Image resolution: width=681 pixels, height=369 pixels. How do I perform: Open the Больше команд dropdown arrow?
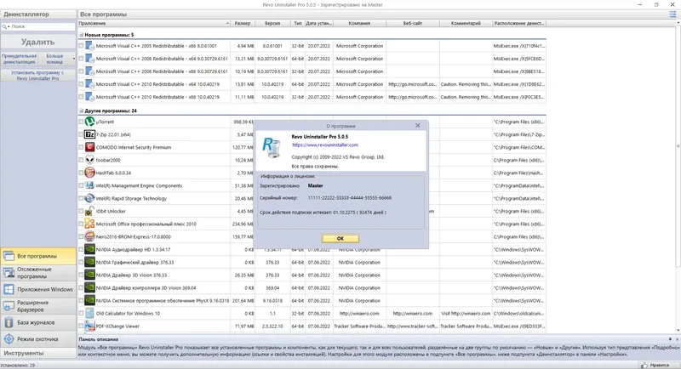73,59
